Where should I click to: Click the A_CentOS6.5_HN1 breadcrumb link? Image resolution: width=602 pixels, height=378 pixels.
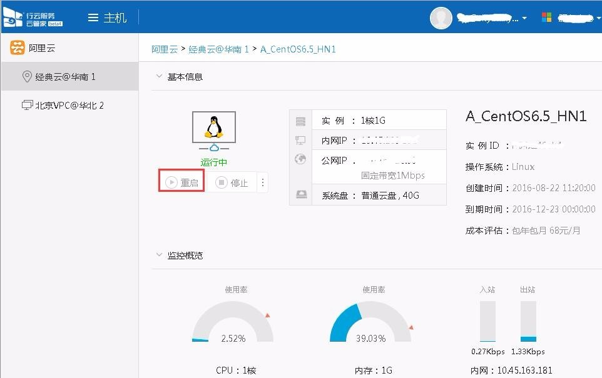[298, 49]
